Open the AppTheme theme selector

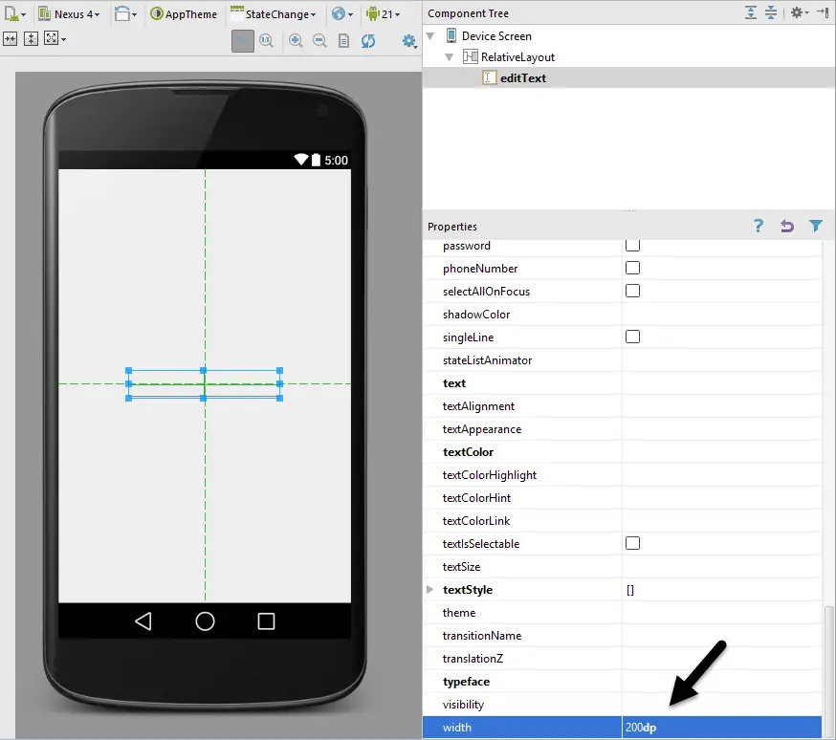(184, 14)
